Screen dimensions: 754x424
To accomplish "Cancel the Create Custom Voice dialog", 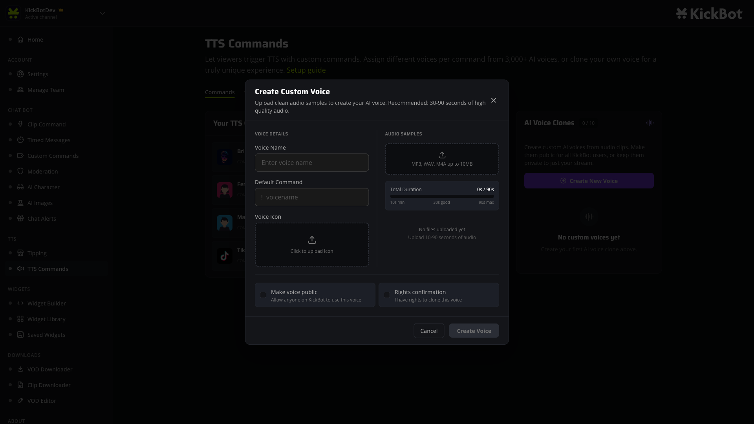I will 429,331.
